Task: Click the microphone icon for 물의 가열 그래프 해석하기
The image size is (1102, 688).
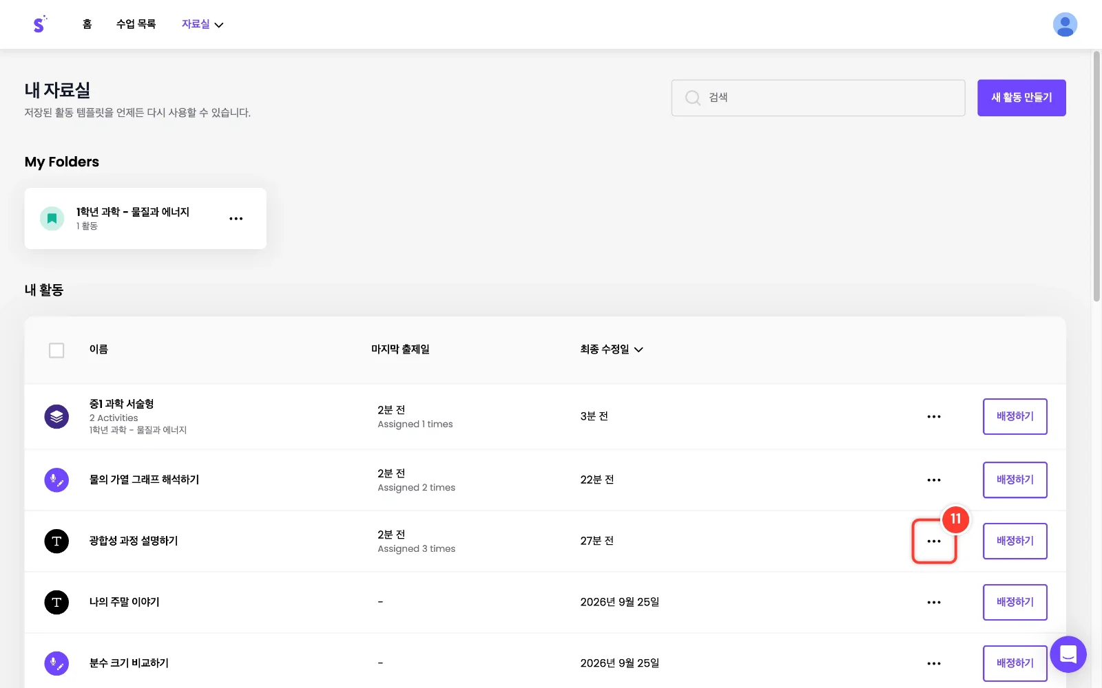Action: click(56, 480)
